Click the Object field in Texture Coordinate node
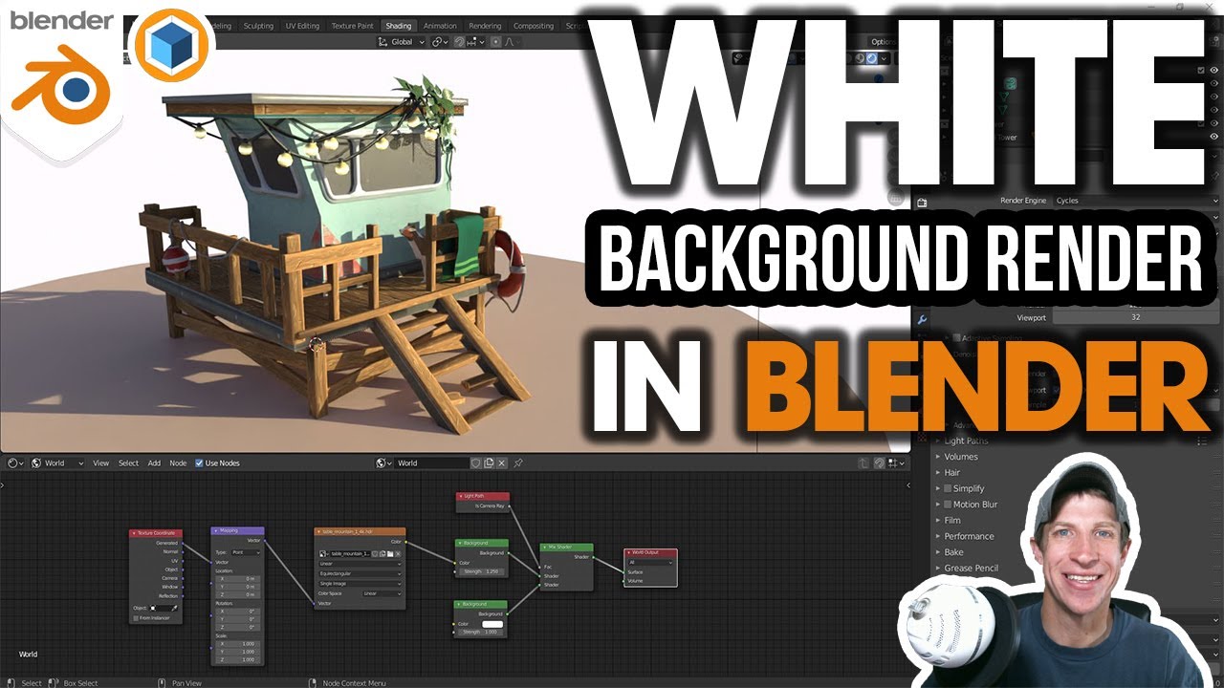This screenshot has width=1224, height=688. (163, 608)
